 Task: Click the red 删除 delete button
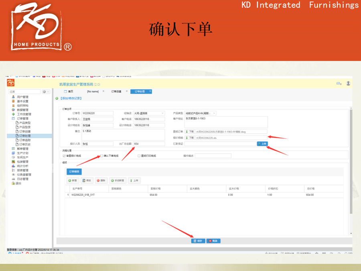(101, 181)
